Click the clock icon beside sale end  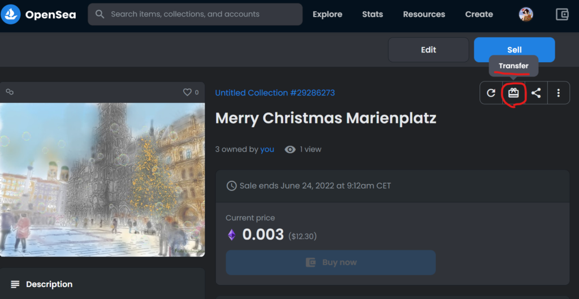[231, 186]
